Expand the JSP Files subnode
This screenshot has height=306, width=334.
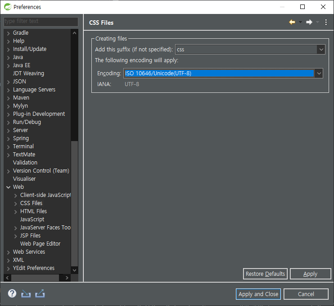(16, 236)
